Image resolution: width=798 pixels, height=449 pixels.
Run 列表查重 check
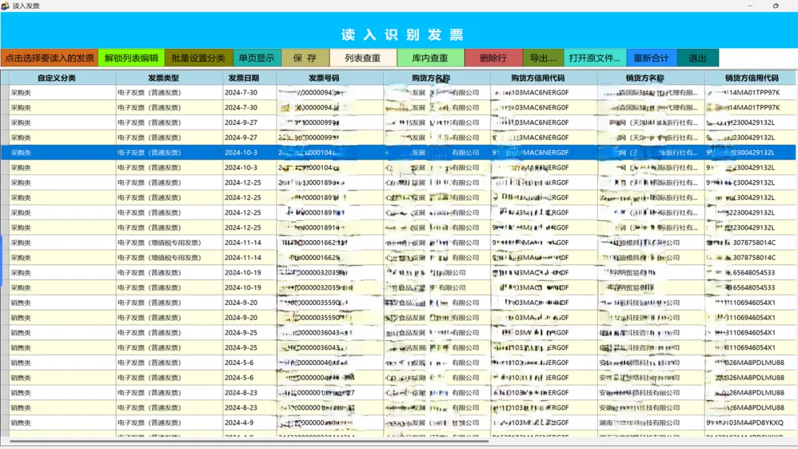pos(363,58)
